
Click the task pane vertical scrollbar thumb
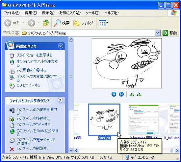click(71, 76)
